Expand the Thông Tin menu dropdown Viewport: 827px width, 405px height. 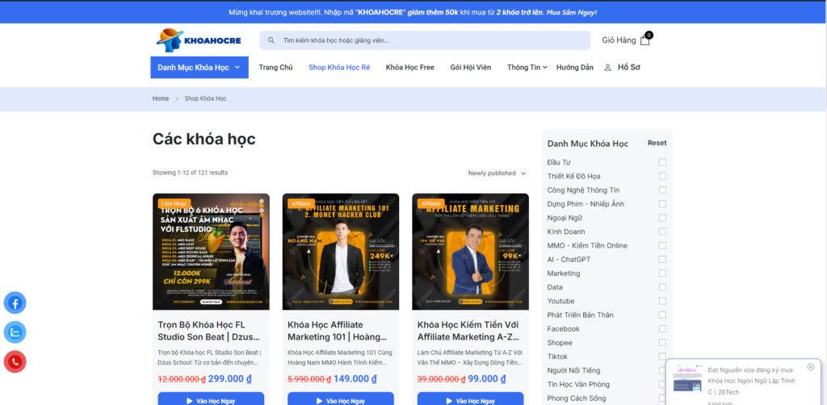(527, 68)
